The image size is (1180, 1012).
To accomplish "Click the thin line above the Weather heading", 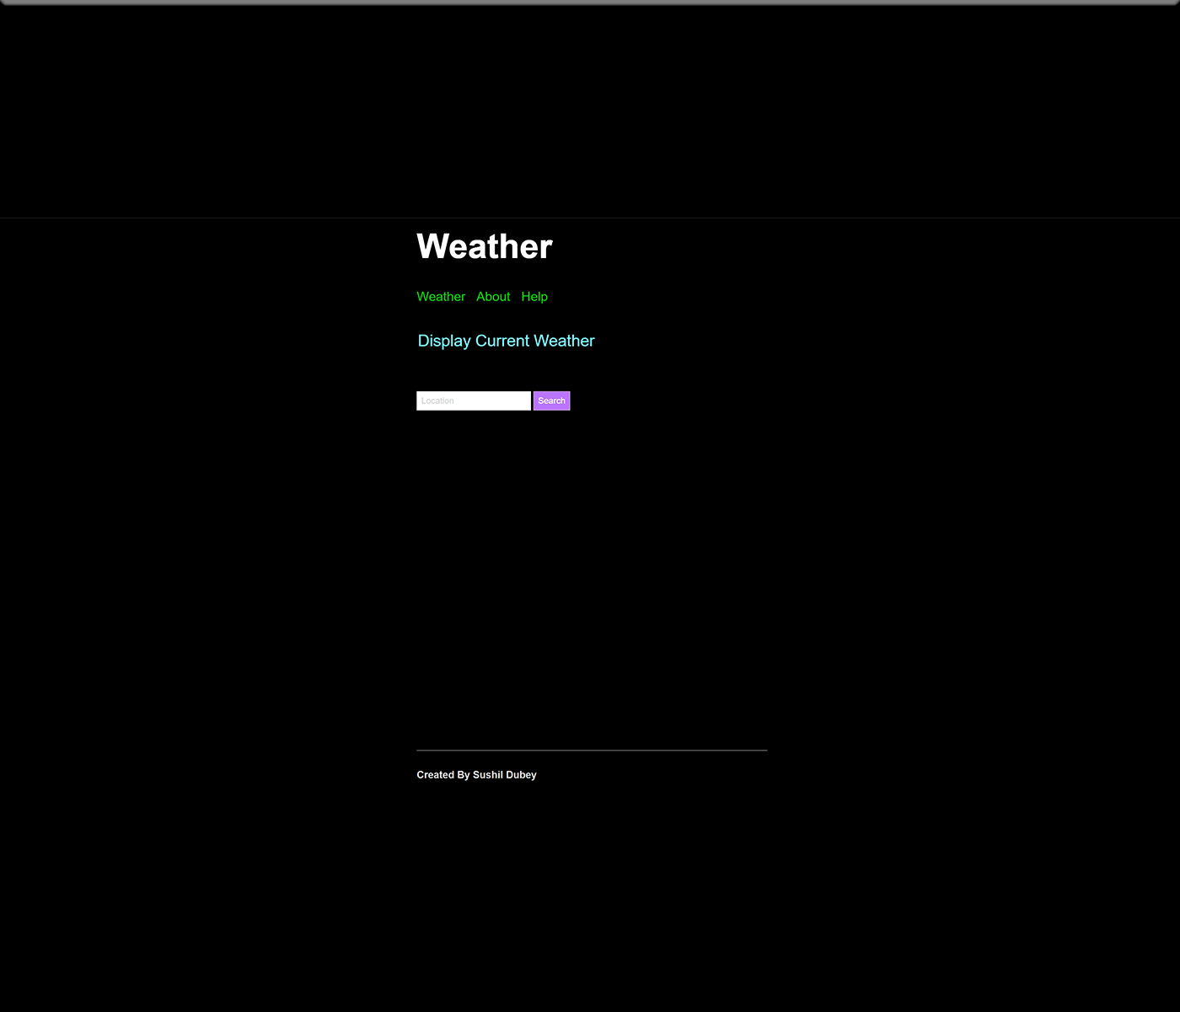I will (590, 218).
